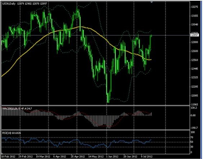Click the 1 Jun 2012 date label
Image resolution: width=203 pixels, height=159 pixels.
(x=112, y=156)
